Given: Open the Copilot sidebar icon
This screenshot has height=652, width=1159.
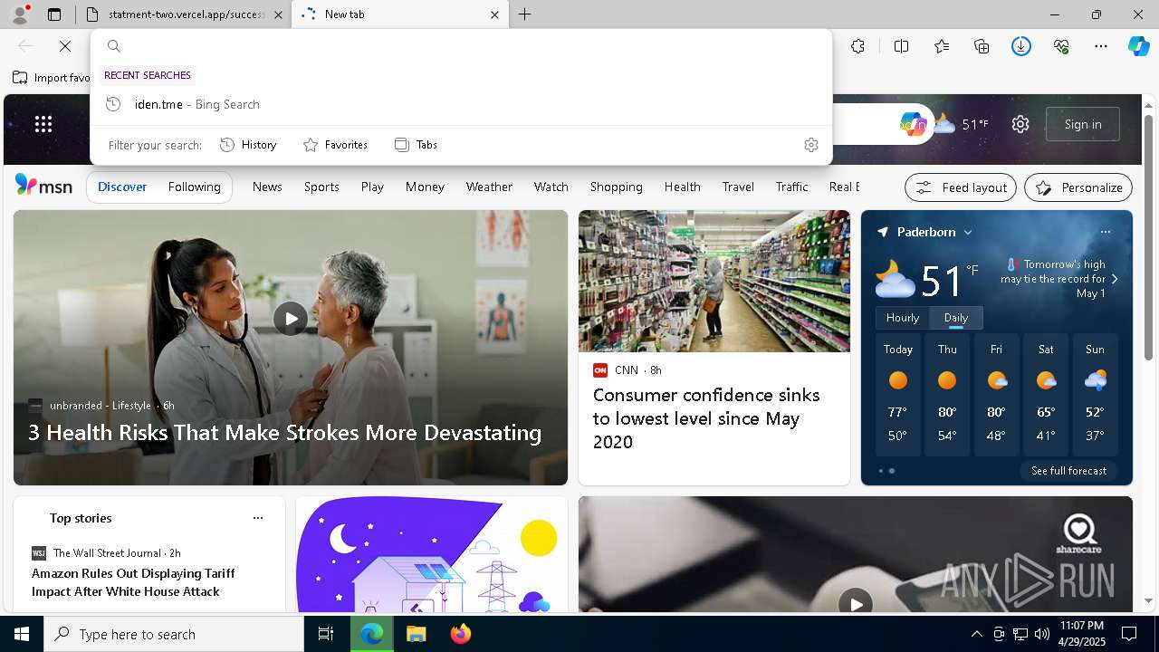Looking at the screenshot, I should [x=1139, y=46].
